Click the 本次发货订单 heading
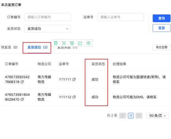This screenshot has height=139, width=171. pos(11,5)
